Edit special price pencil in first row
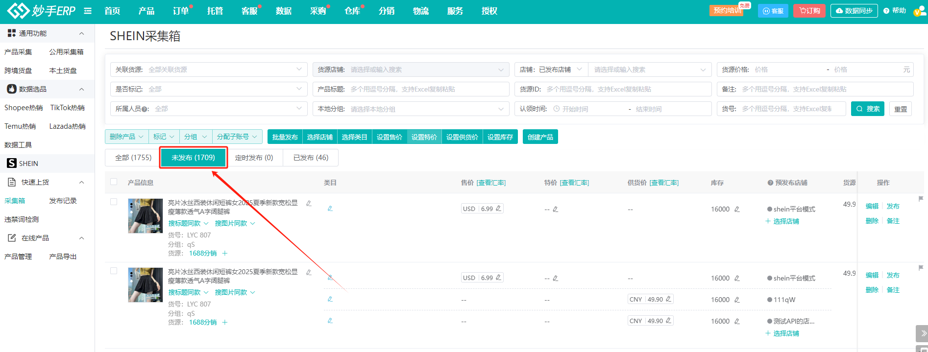 pos(555,209)
